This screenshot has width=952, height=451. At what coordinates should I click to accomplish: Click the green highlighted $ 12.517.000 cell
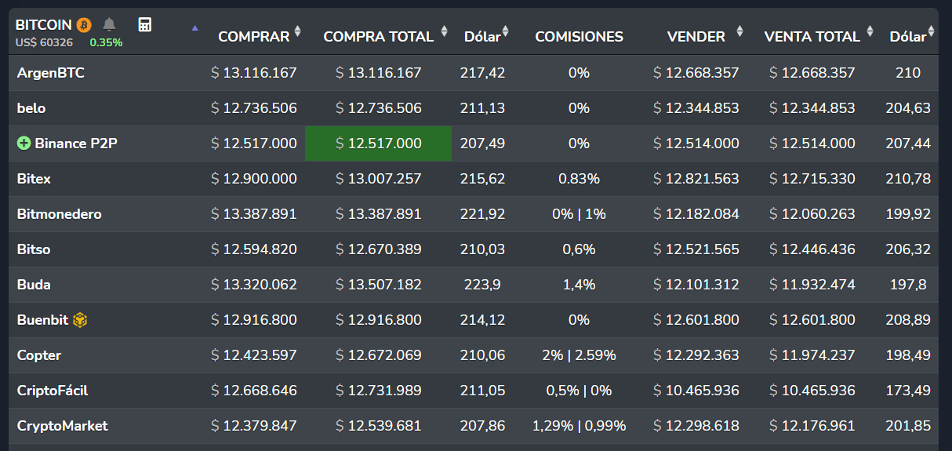tap(378, 144)
